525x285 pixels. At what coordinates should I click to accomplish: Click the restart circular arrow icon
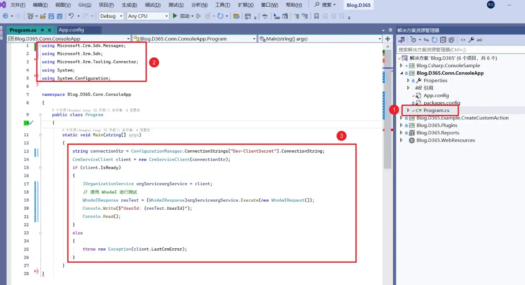coord(220,16)
